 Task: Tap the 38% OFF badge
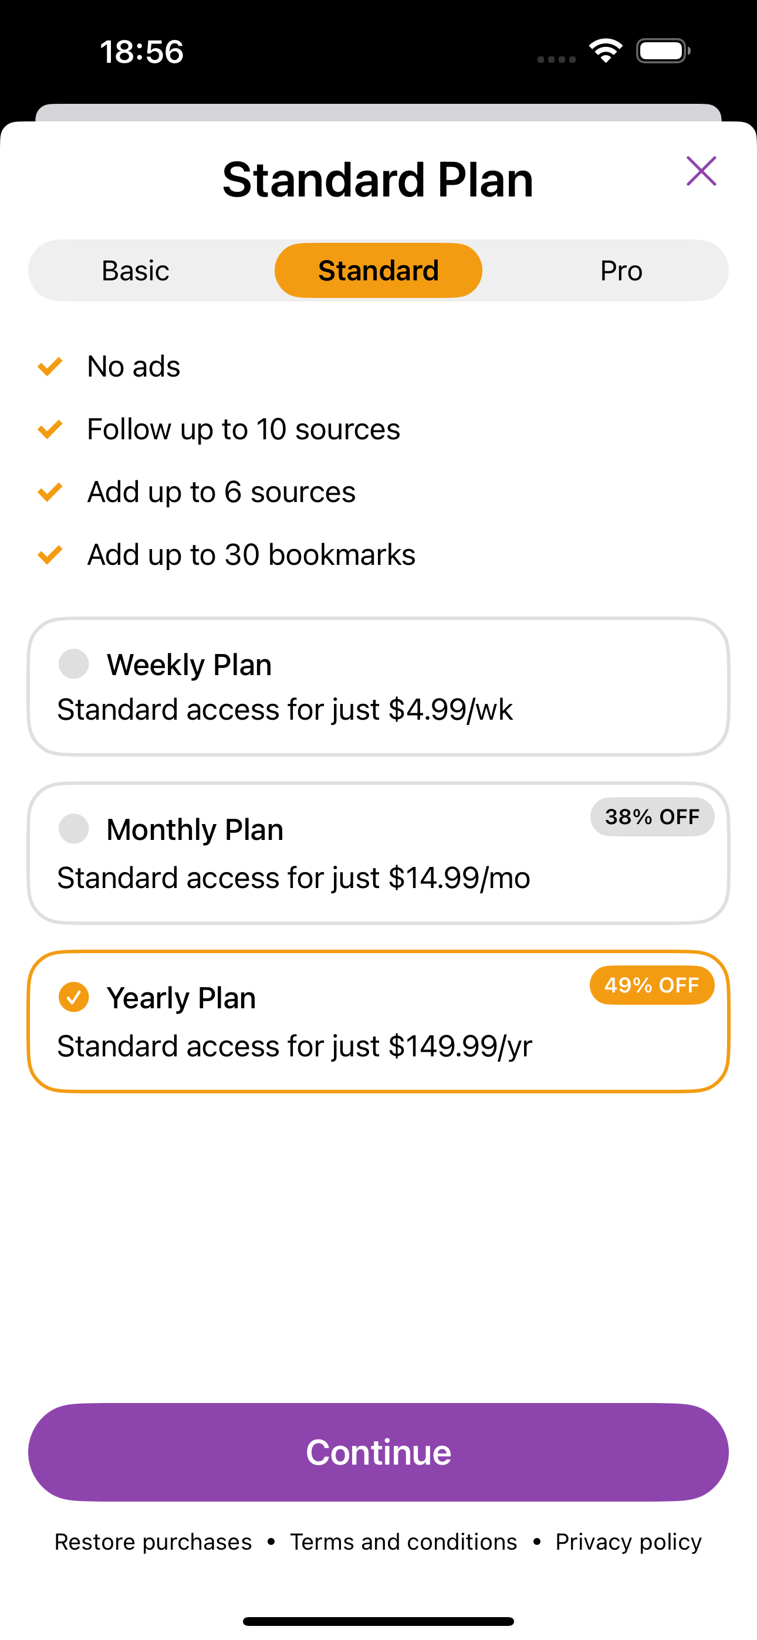[x=652, y=817]
